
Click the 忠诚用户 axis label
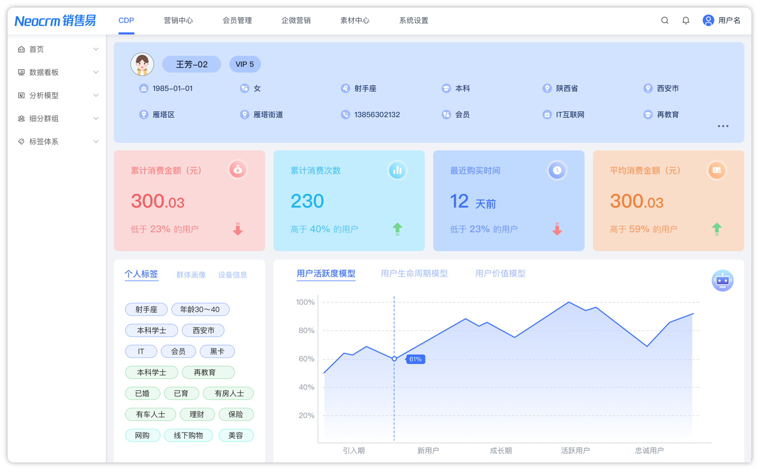pos(650,450)
